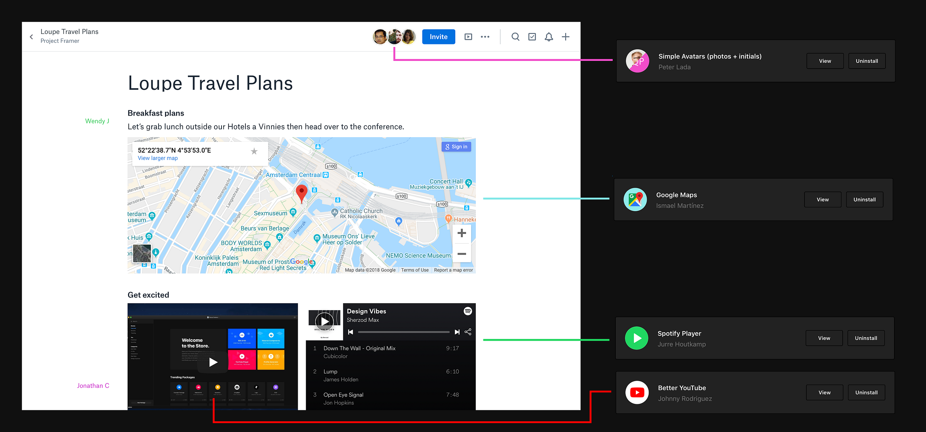926x432 pixels.
Task: Click the back arrow beside Loupe Travel Plans
Action: click(x=31, y=37)
